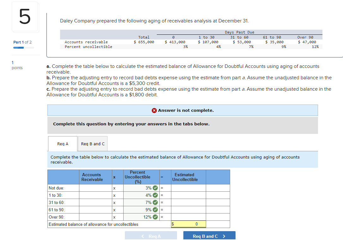343x240 pixels.
Task: Click the Accounts Receivable field for 31 to 60
Action: [x=95, y=202]
